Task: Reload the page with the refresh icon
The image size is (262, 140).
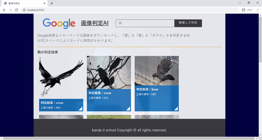Action: (x=16, y=10)
